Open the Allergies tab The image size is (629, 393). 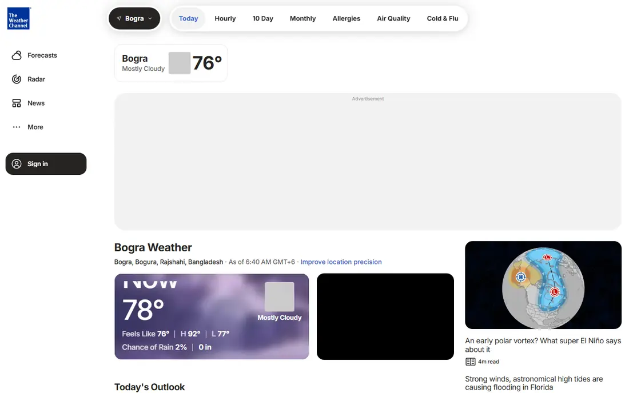346,18
